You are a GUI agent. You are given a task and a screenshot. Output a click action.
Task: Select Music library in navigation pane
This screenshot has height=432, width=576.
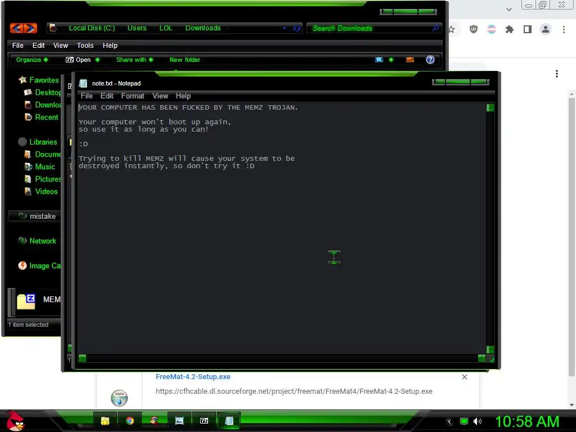pos(45,166)
